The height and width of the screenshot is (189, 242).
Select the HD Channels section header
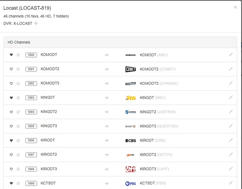19,42
